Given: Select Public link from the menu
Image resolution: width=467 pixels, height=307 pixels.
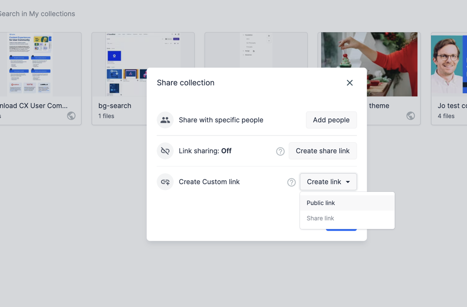Looking at the screenshot, I should pos(347,203).
